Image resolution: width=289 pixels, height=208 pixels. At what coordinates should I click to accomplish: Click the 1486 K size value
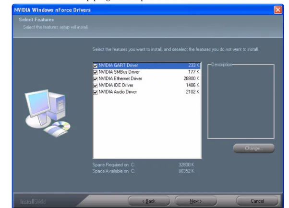(193, 85)
